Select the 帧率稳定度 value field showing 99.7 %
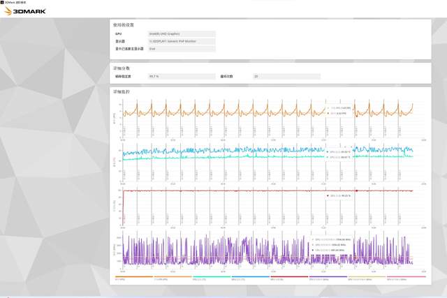 [182, 76]
